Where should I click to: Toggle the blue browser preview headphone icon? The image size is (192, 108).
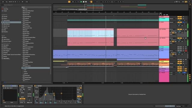tap(4, 82)
